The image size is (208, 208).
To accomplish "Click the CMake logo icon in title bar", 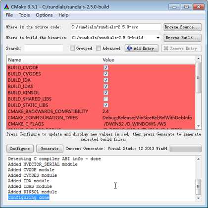I will point(6,7).
